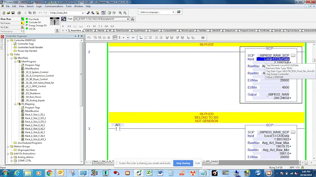Collapse the Tasks tree node

[8, 54]
